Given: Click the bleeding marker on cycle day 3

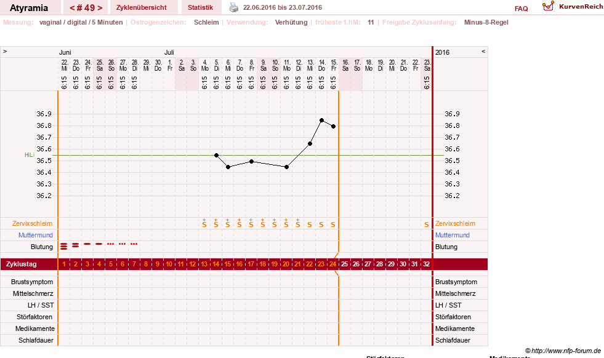Looking at the screenshot, I should point(87,244).
